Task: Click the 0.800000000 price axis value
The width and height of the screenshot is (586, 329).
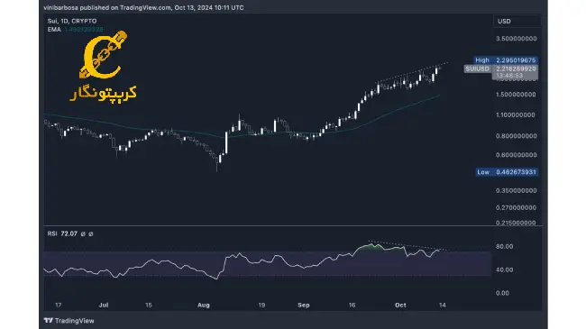Action: tap(516, 136)
